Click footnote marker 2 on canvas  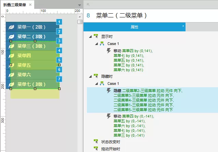(59, 31)
